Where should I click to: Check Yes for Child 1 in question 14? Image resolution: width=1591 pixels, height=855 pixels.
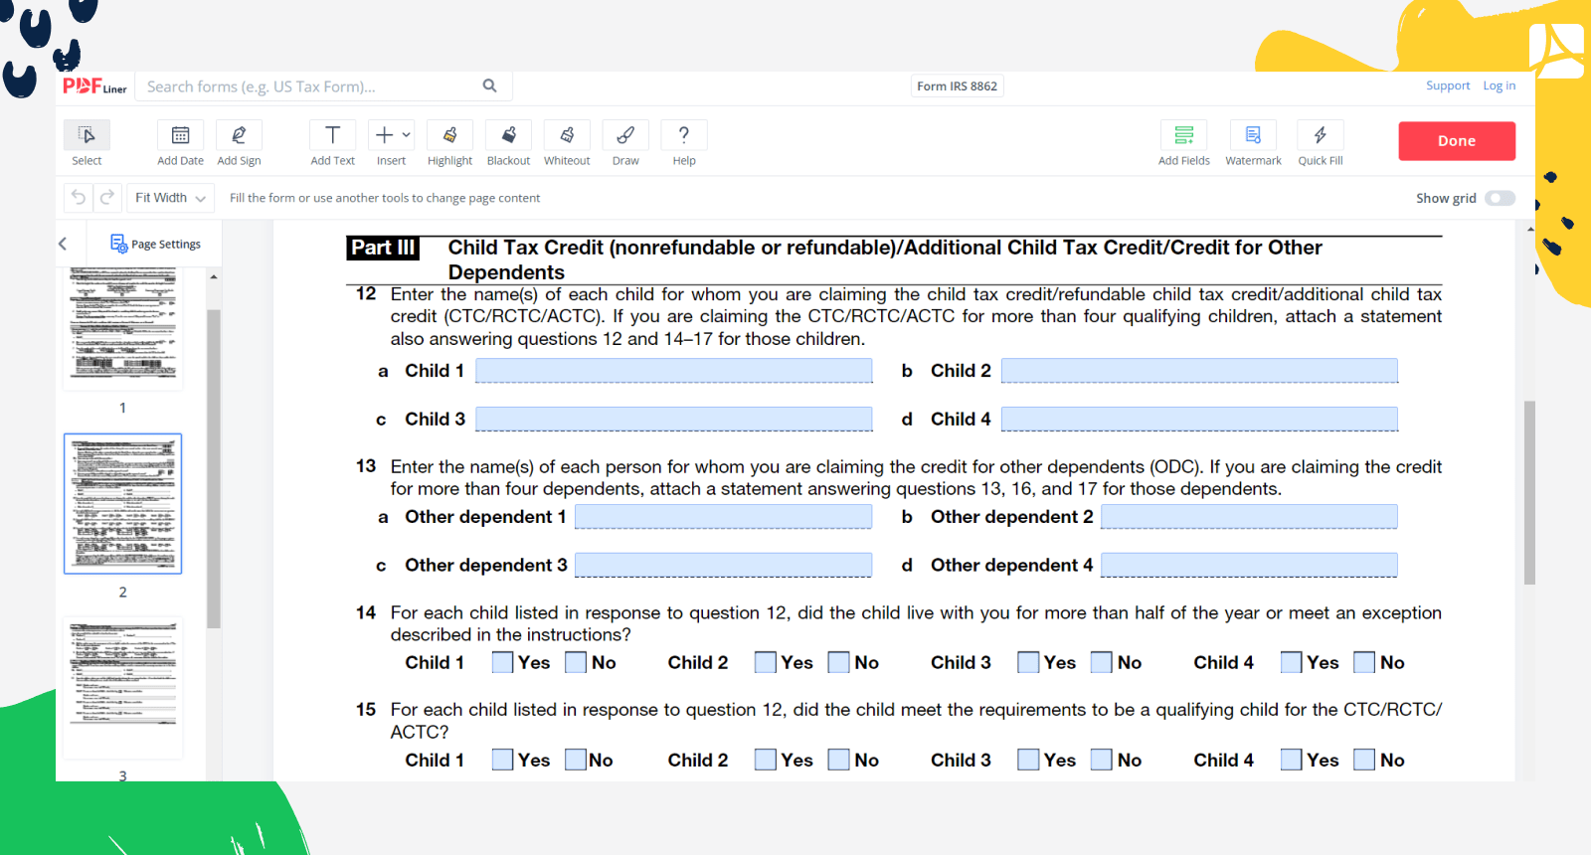coord(503,663)
